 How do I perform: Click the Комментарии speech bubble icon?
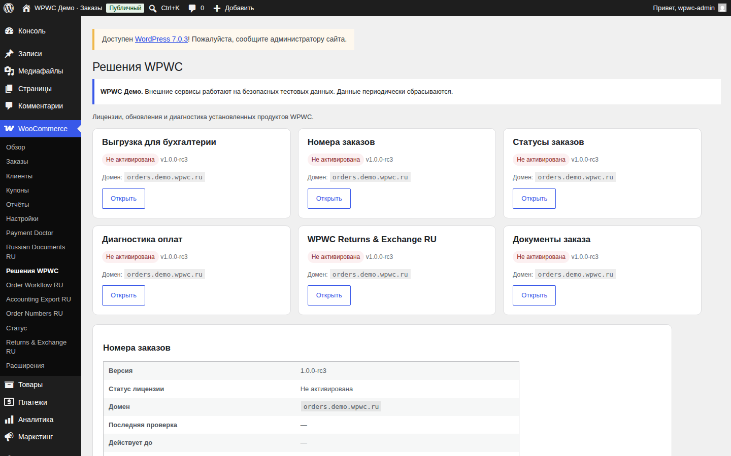point(9,106)
